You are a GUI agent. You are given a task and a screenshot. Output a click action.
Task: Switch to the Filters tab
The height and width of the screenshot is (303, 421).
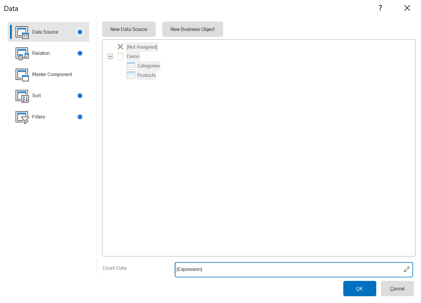click(x=39, y=117)
